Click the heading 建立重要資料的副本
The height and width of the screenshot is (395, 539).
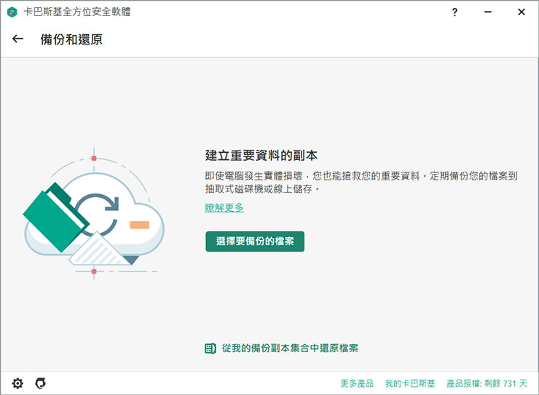point(261,156)
